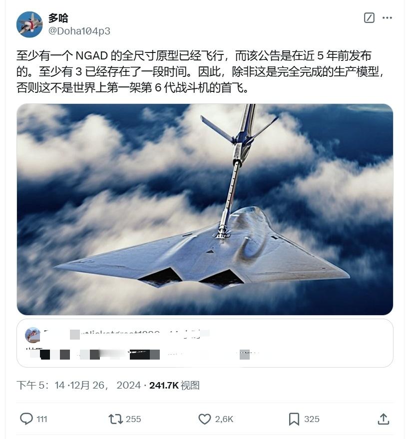The width and height of the screenshot is (406, 439).
Task: Click the 325 bookmarks count
Action: tap(312, 419)
